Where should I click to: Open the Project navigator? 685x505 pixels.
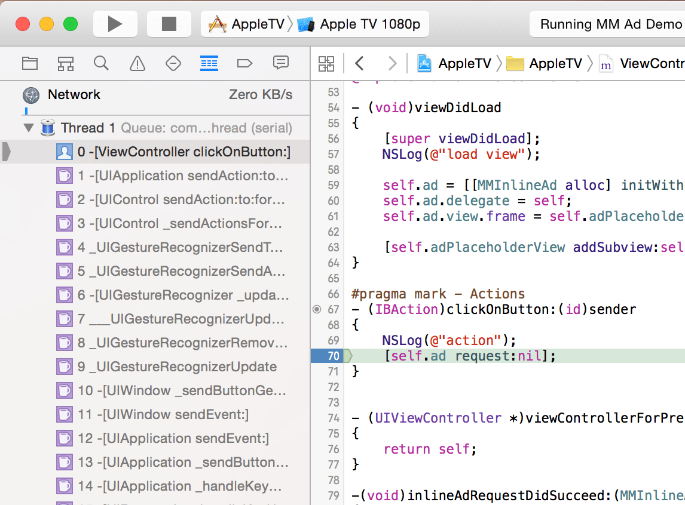point(30,63)
